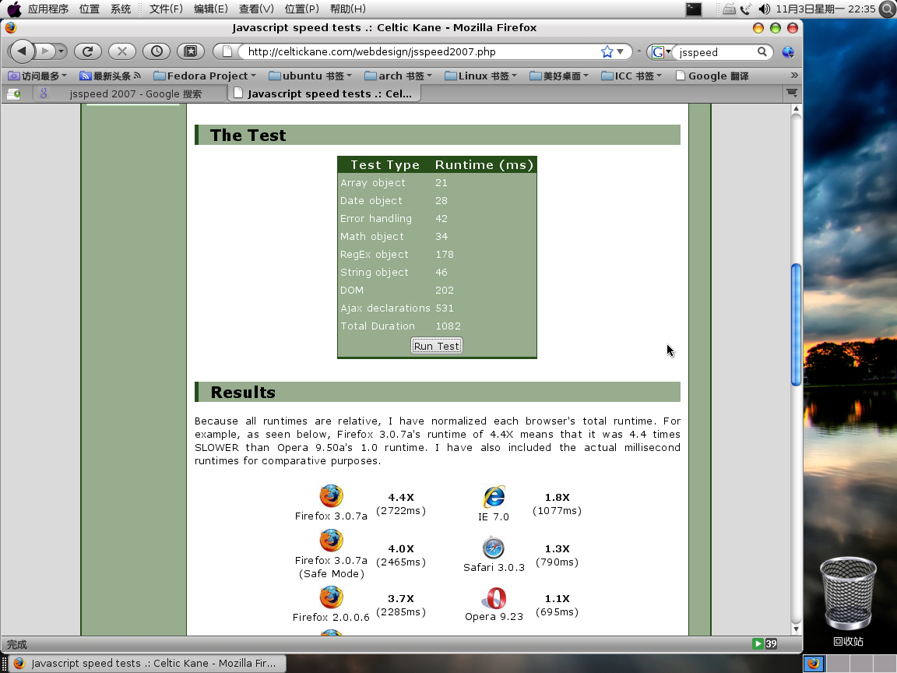Click the Forward arrow navigation button
This screenshot has height=673, width=897.
(x=45, y=51)
